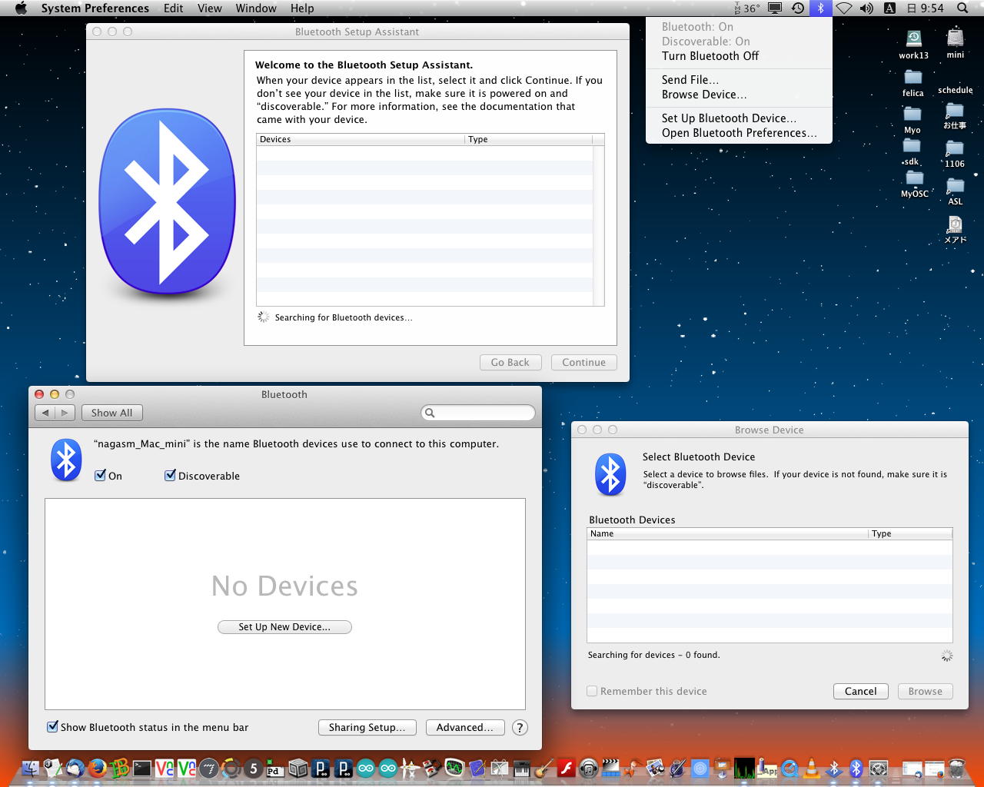Open the Apple menu
Screen dimensions: 984x787
(21, 8)
